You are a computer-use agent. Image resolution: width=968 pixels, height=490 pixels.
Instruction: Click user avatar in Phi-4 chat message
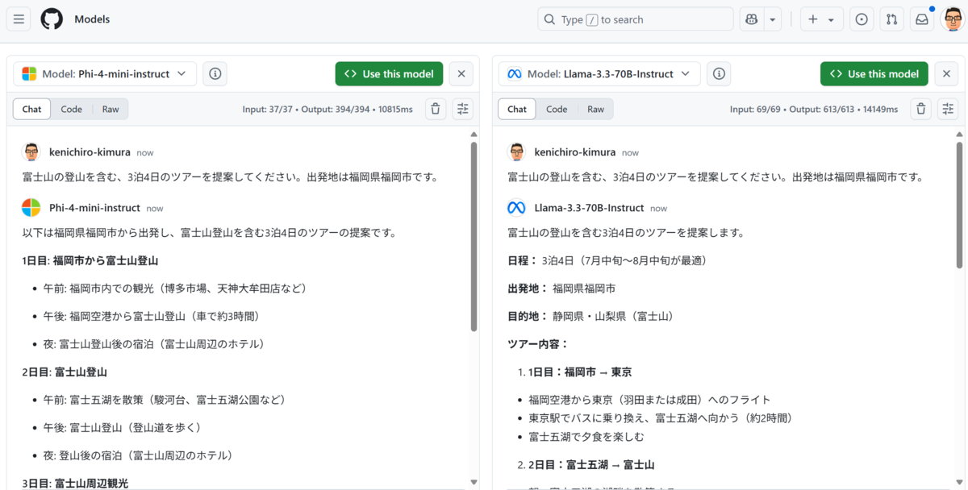pos(31,152)
